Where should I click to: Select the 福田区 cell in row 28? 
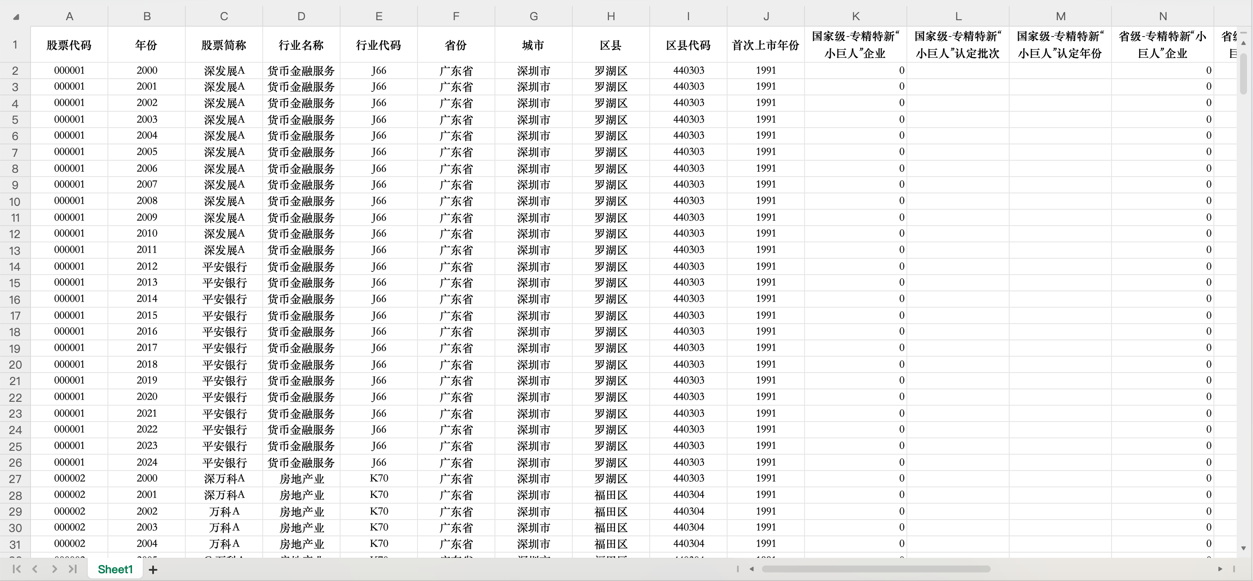(x=611, y=495)
